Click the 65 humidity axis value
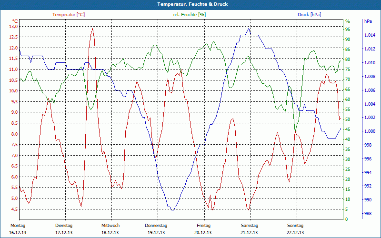This screenshot has height=238, width=381. click(x=348, y=89)
